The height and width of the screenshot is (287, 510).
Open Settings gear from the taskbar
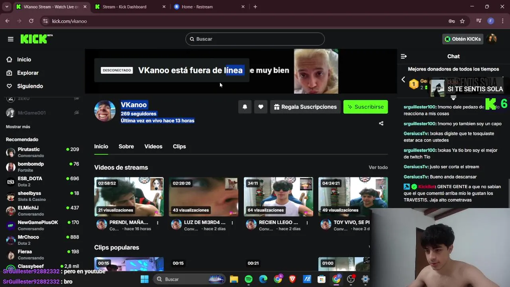point(365,279)
